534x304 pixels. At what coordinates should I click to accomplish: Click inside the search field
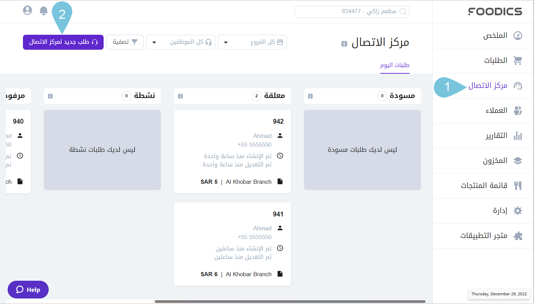click(x=352, y=11)
